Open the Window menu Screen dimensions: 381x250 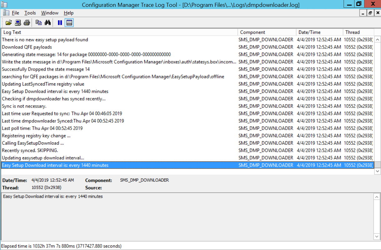(x=50, y=13)
